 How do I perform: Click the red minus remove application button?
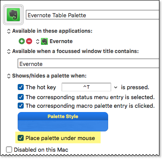coord(29,41)
